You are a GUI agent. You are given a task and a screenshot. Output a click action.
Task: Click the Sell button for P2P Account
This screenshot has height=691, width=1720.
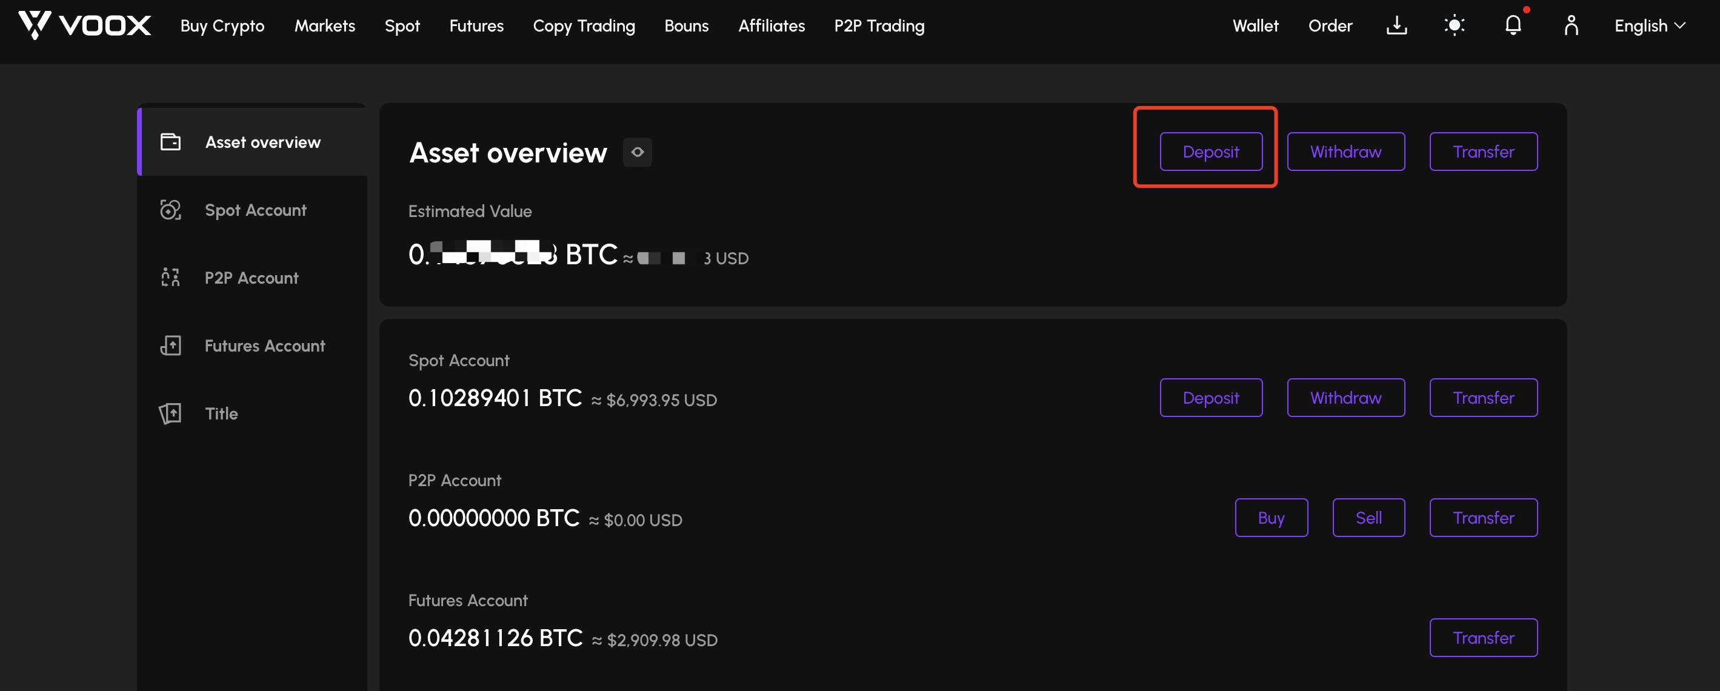click(1368, 518)
